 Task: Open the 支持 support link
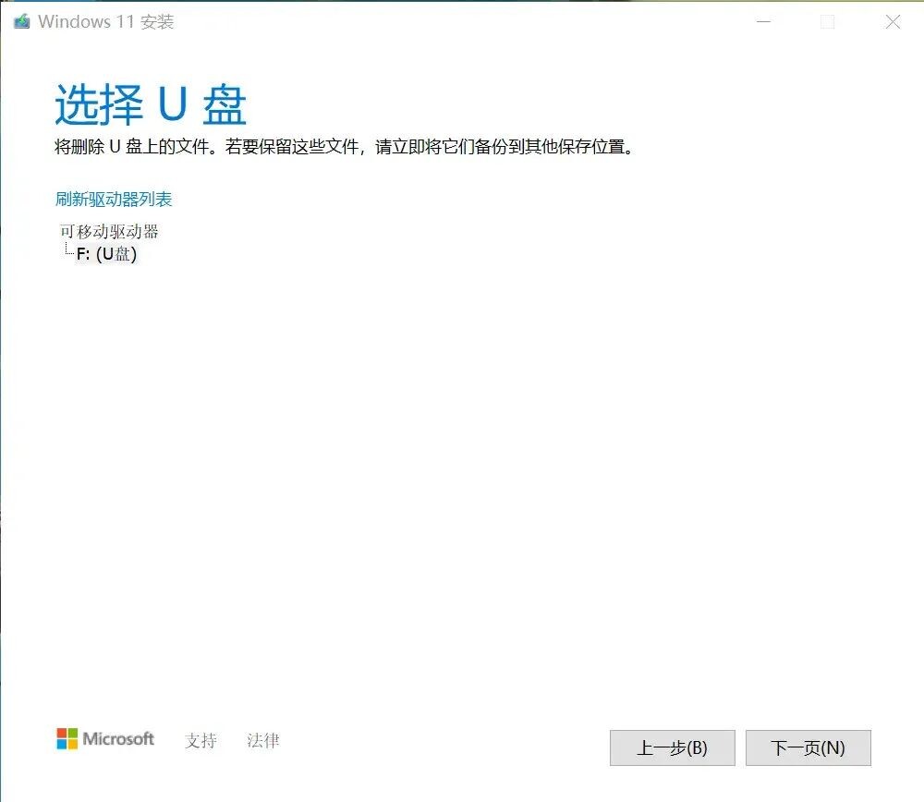pos(202,740)
